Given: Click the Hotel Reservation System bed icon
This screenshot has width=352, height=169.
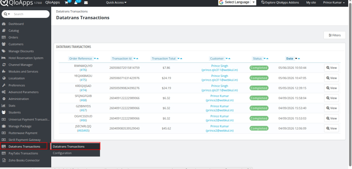Looking at the screenshot, I should click(x=3, y=58).
